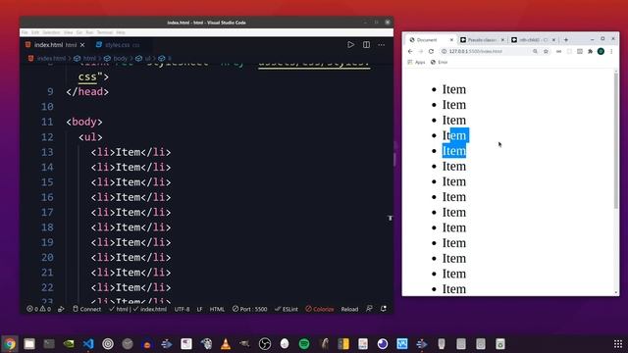Screen dimensions: 628x353
Task: Click the <body> tag on line 11
Action: (x=84, y=122)
